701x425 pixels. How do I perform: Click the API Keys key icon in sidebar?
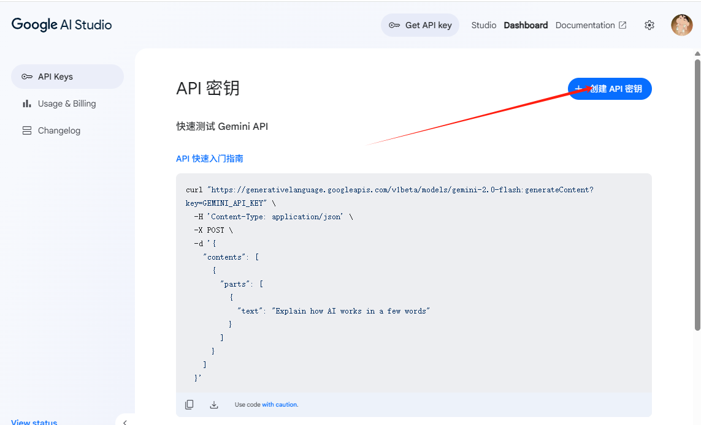click(27, 77)
